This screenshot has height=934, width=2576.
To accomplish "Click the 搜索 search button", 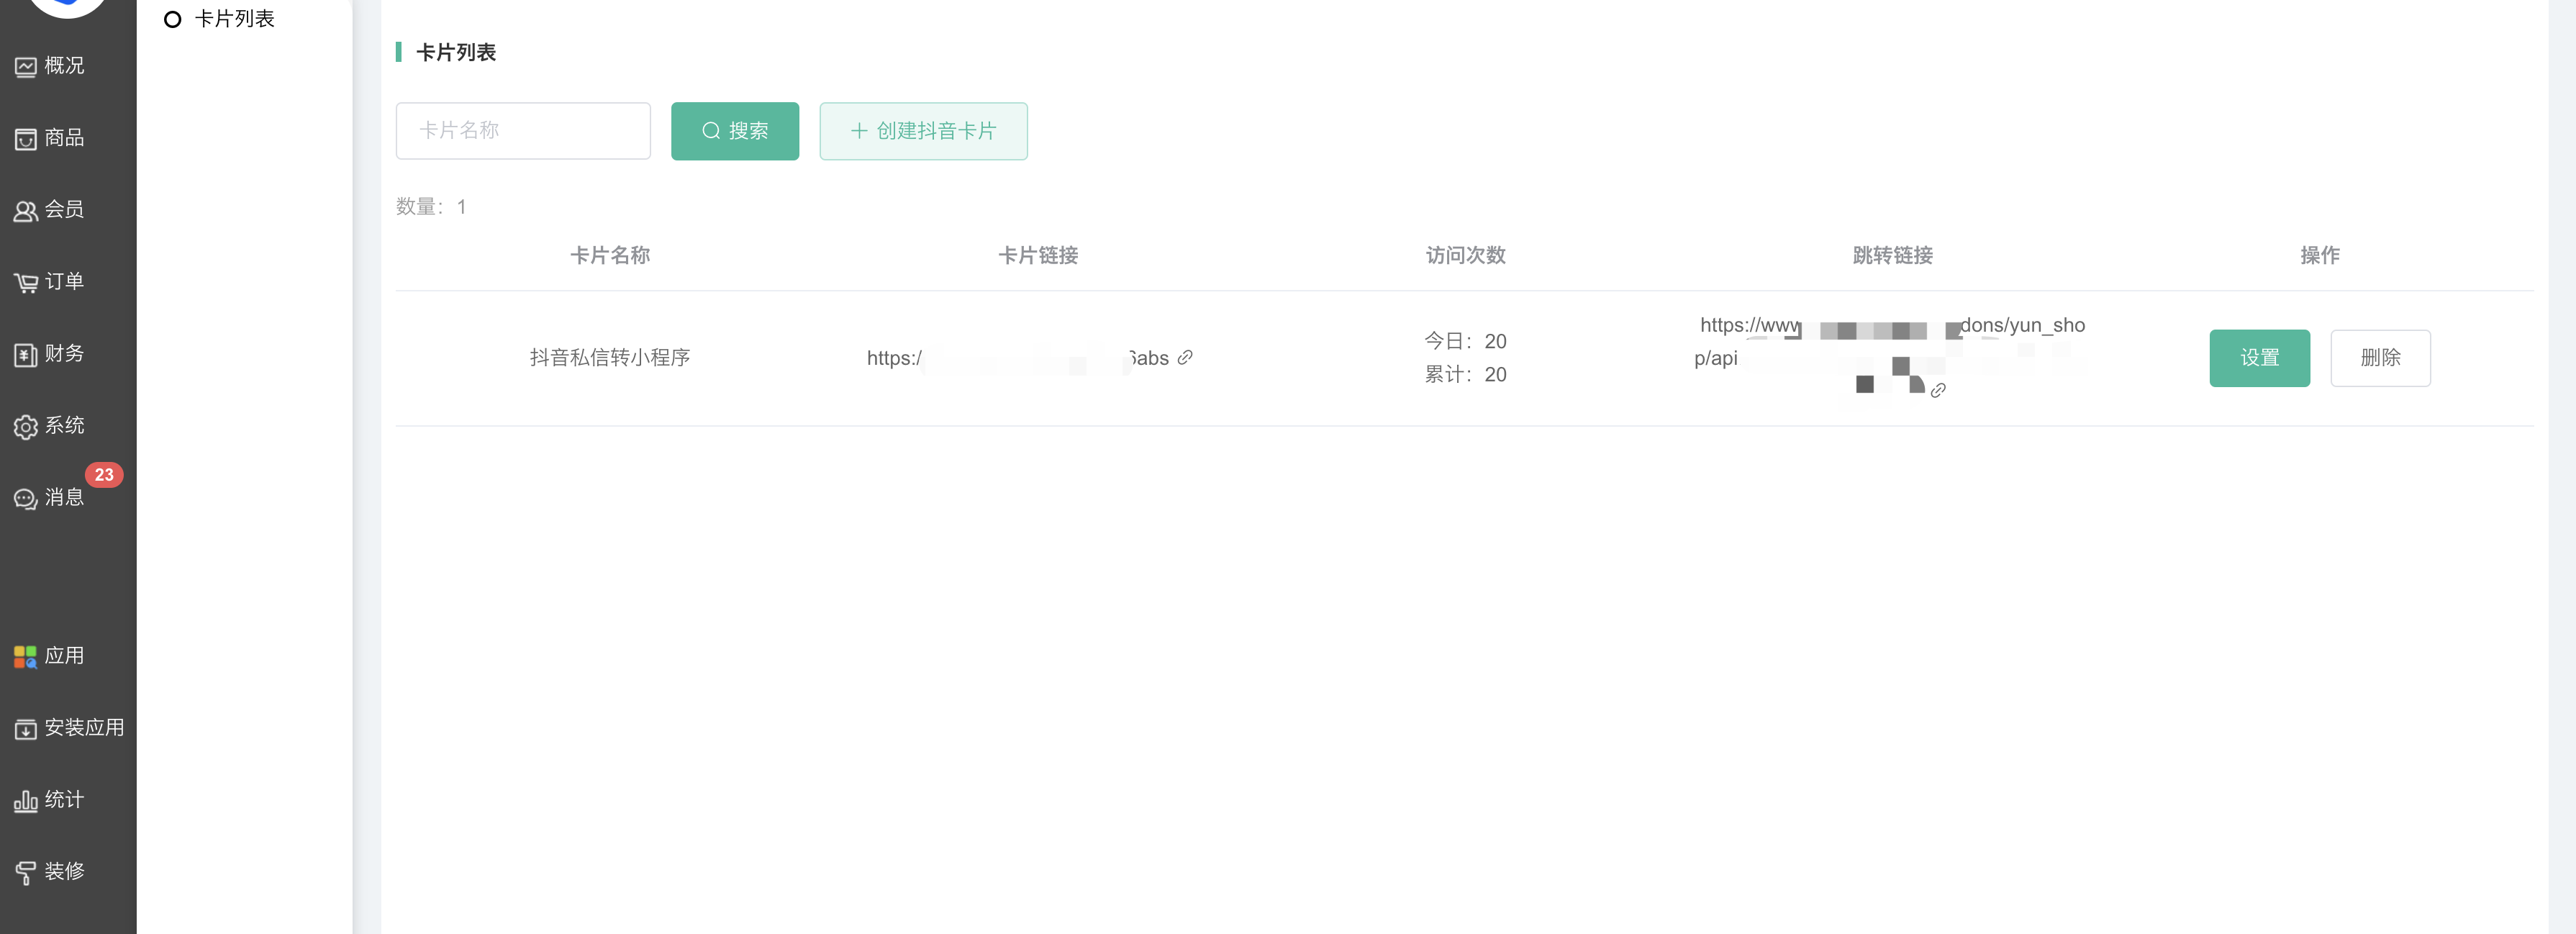I will click(x=734, y=131).
